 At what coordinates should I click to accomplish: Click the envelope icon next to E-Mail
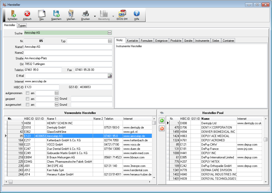click(110, 76)
